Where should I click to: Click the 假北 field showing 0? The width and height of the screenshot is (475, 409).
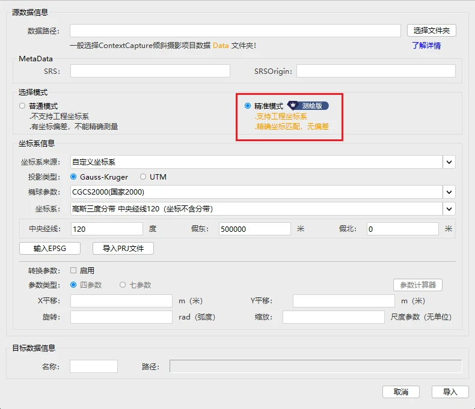click(x=403, y=229)
